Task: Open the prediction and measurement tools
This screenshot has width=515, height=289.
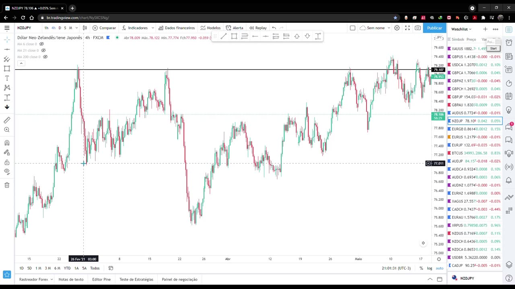Action: (7, 98)
